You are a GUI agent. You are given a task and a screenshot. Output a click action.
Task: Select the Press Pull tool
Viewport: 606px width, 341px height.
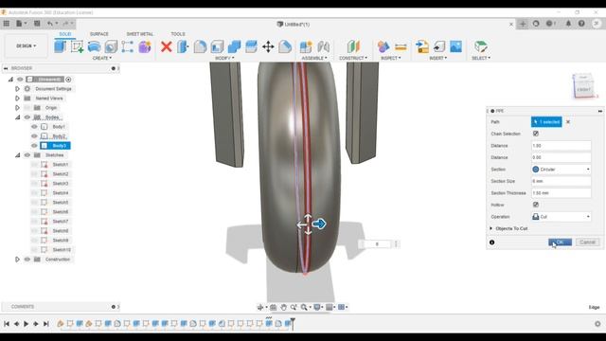click(183, 46)
